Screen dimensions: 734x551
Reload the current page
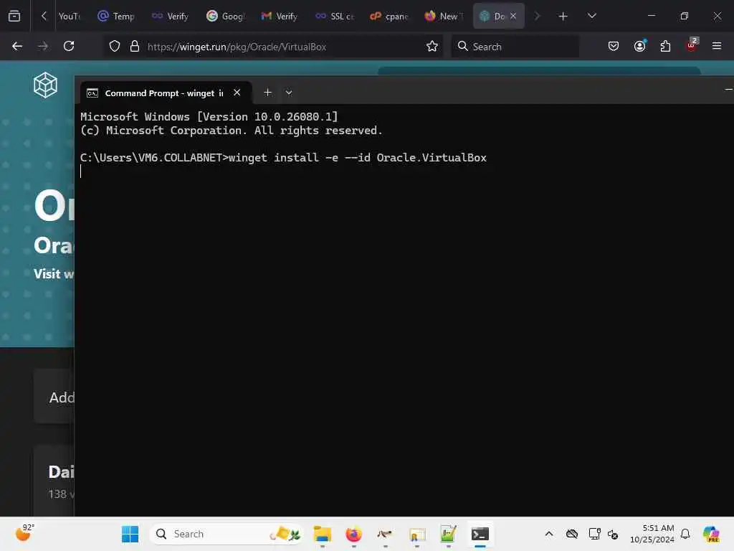pos(69,46)
